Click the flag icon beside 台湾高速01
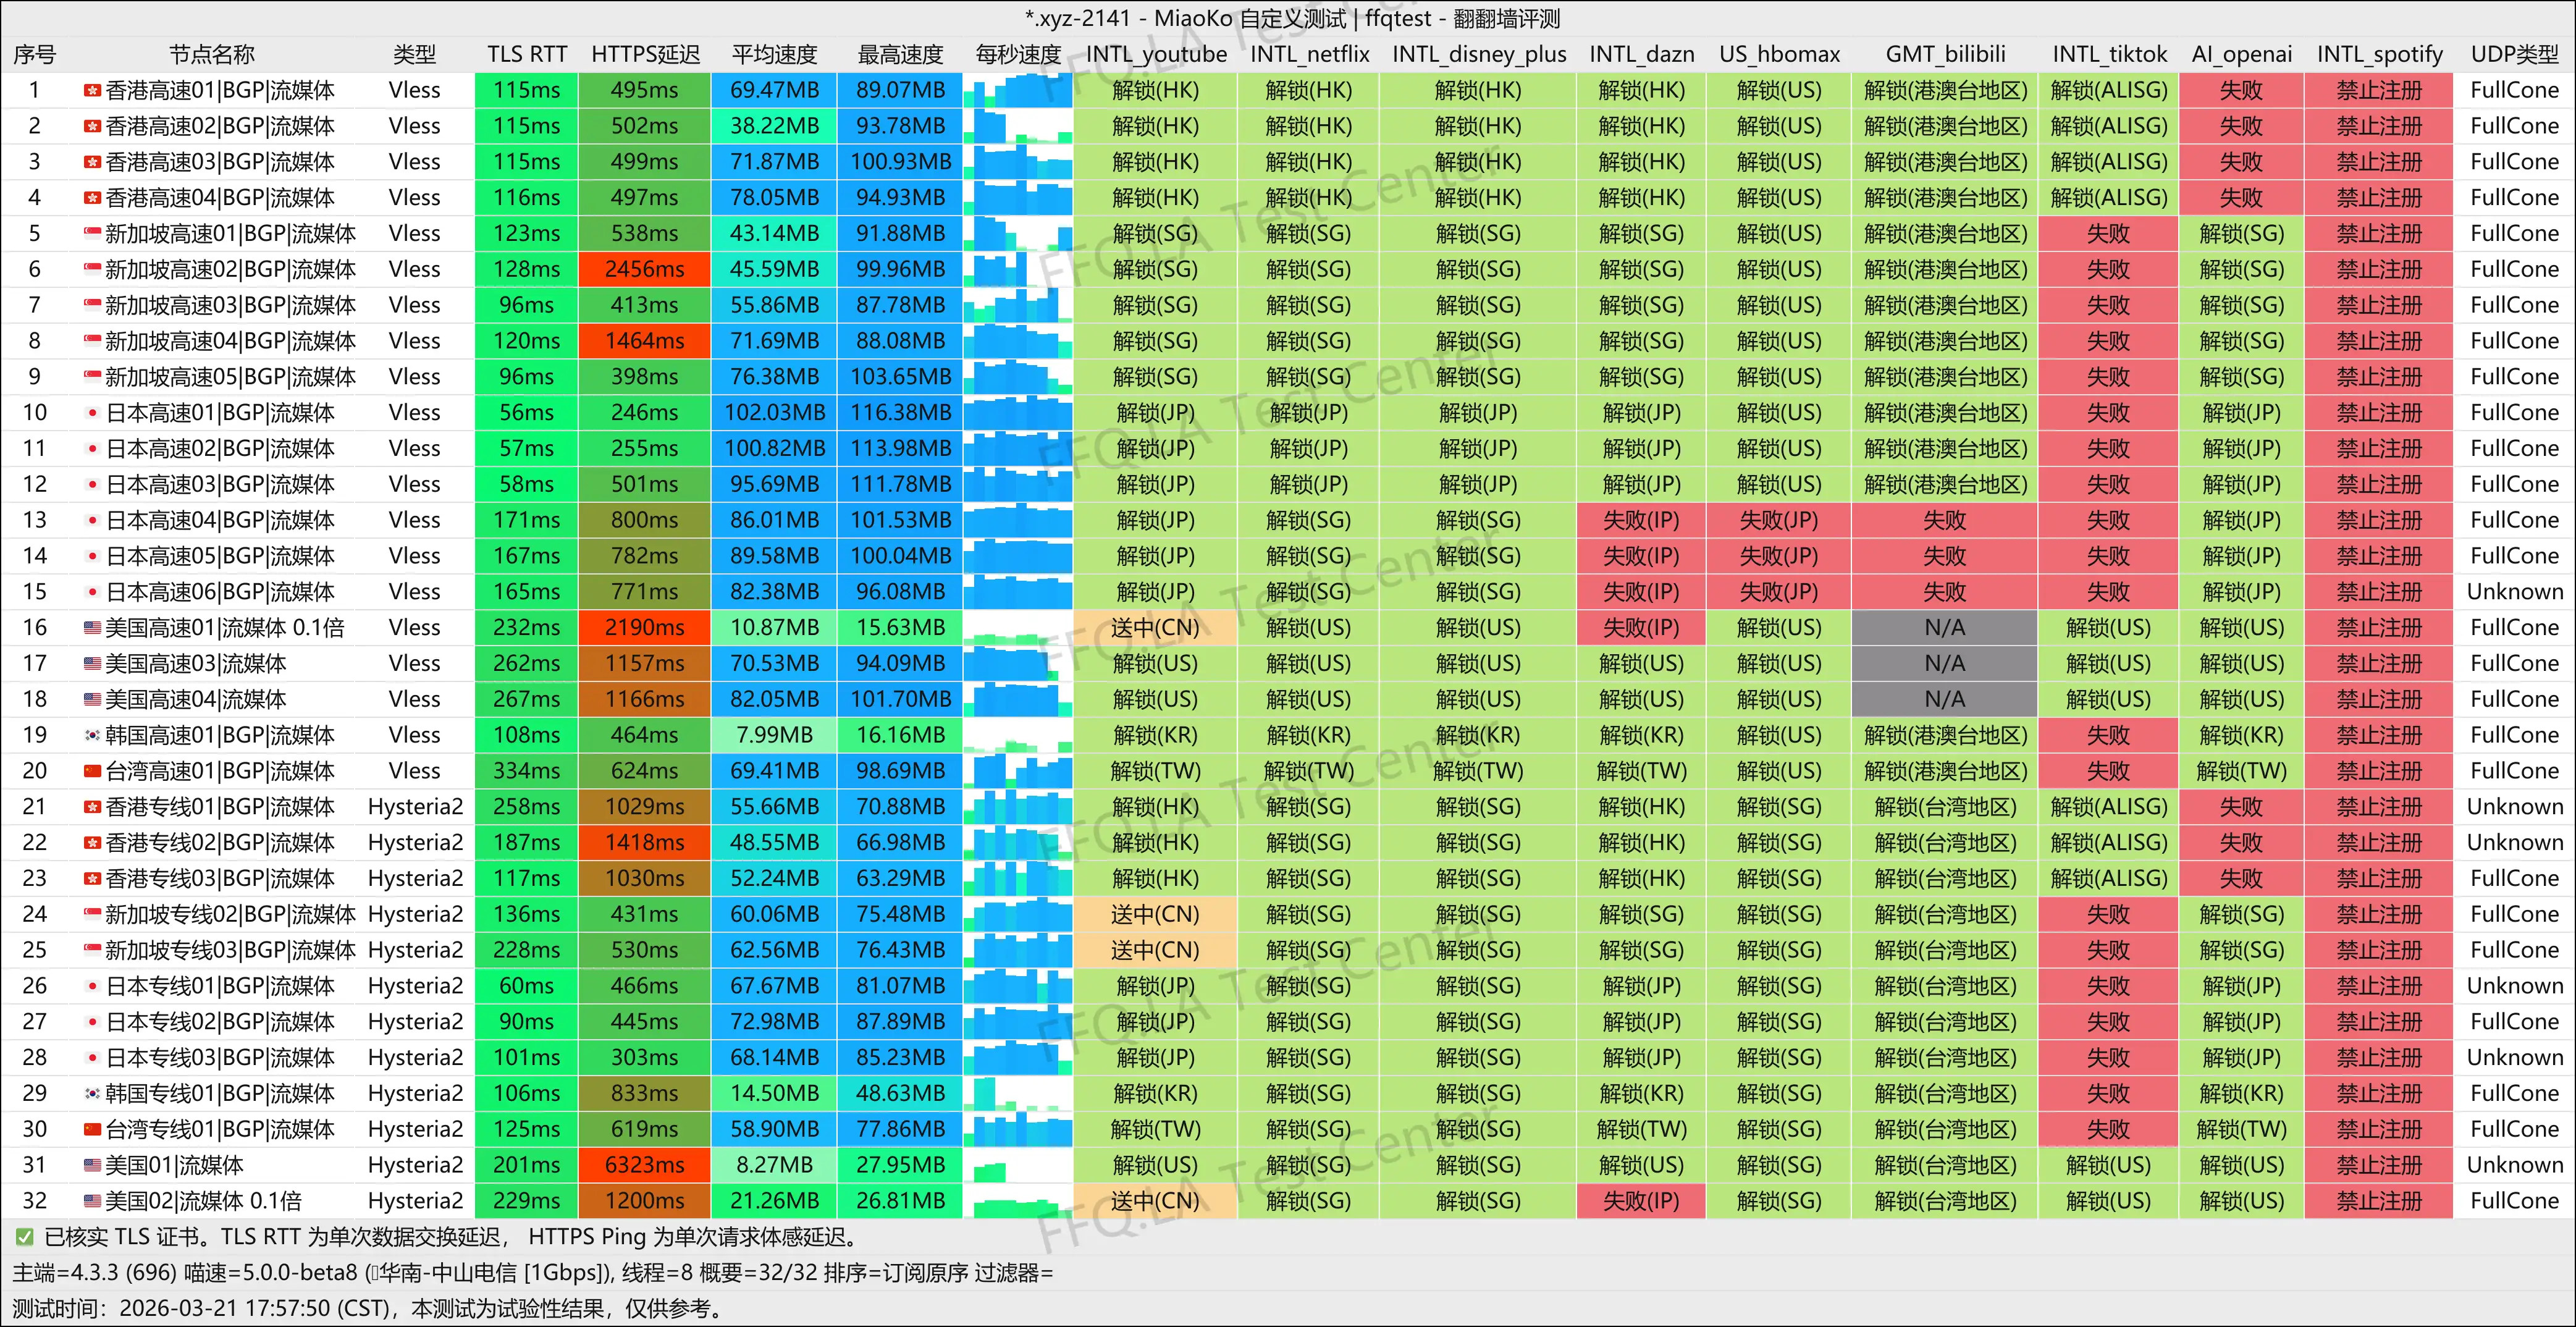The width and height of the screenshot is (2576, 1327). pos(92,771)
